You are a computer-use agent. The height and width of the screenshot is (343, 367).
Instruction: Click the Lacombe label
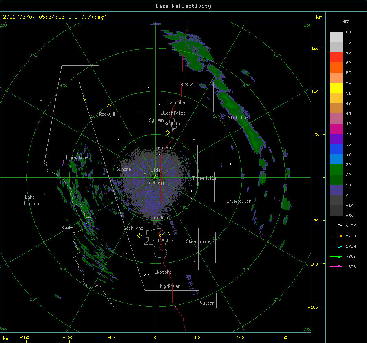click(176, 102)
